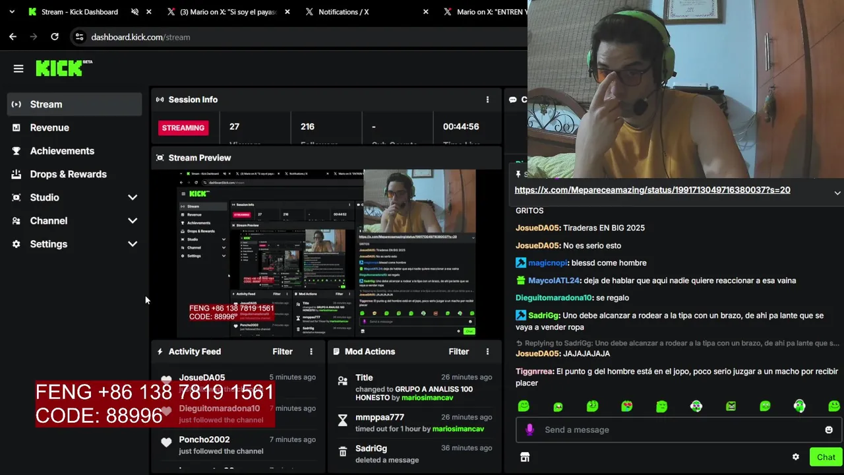Click the Channel sidebar icon
The height and width of the screenshot is (475, 844).
[x=16, y=221]
